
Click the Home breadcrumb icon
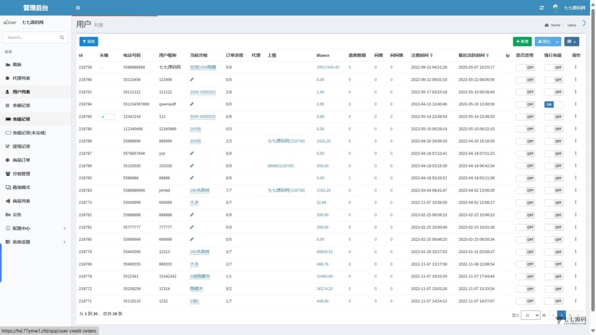547,25
